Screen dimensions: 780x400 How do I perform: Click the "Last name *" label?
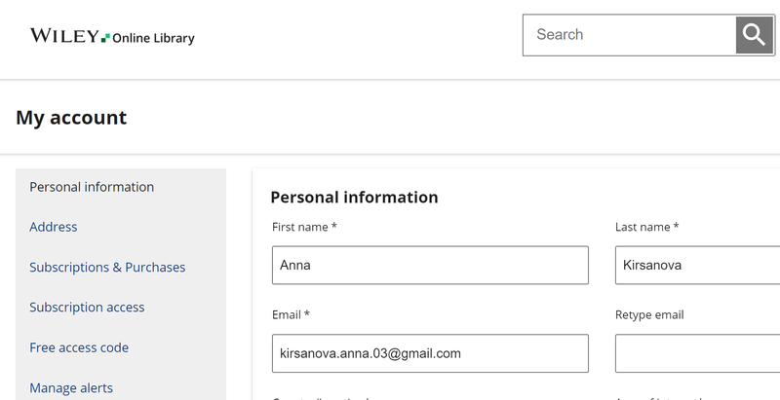coord(646,227)
